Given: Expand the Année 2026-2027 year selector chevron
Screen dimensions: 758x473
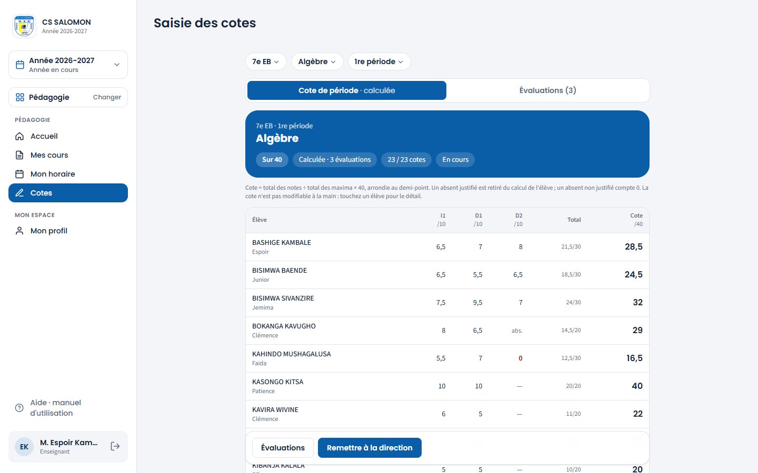Looking at the screenshot, I should point(117,65).
